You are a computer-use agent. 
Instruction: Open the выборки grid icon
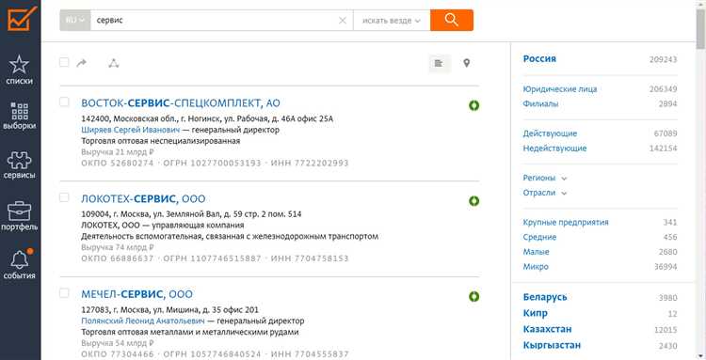point(20,112)
